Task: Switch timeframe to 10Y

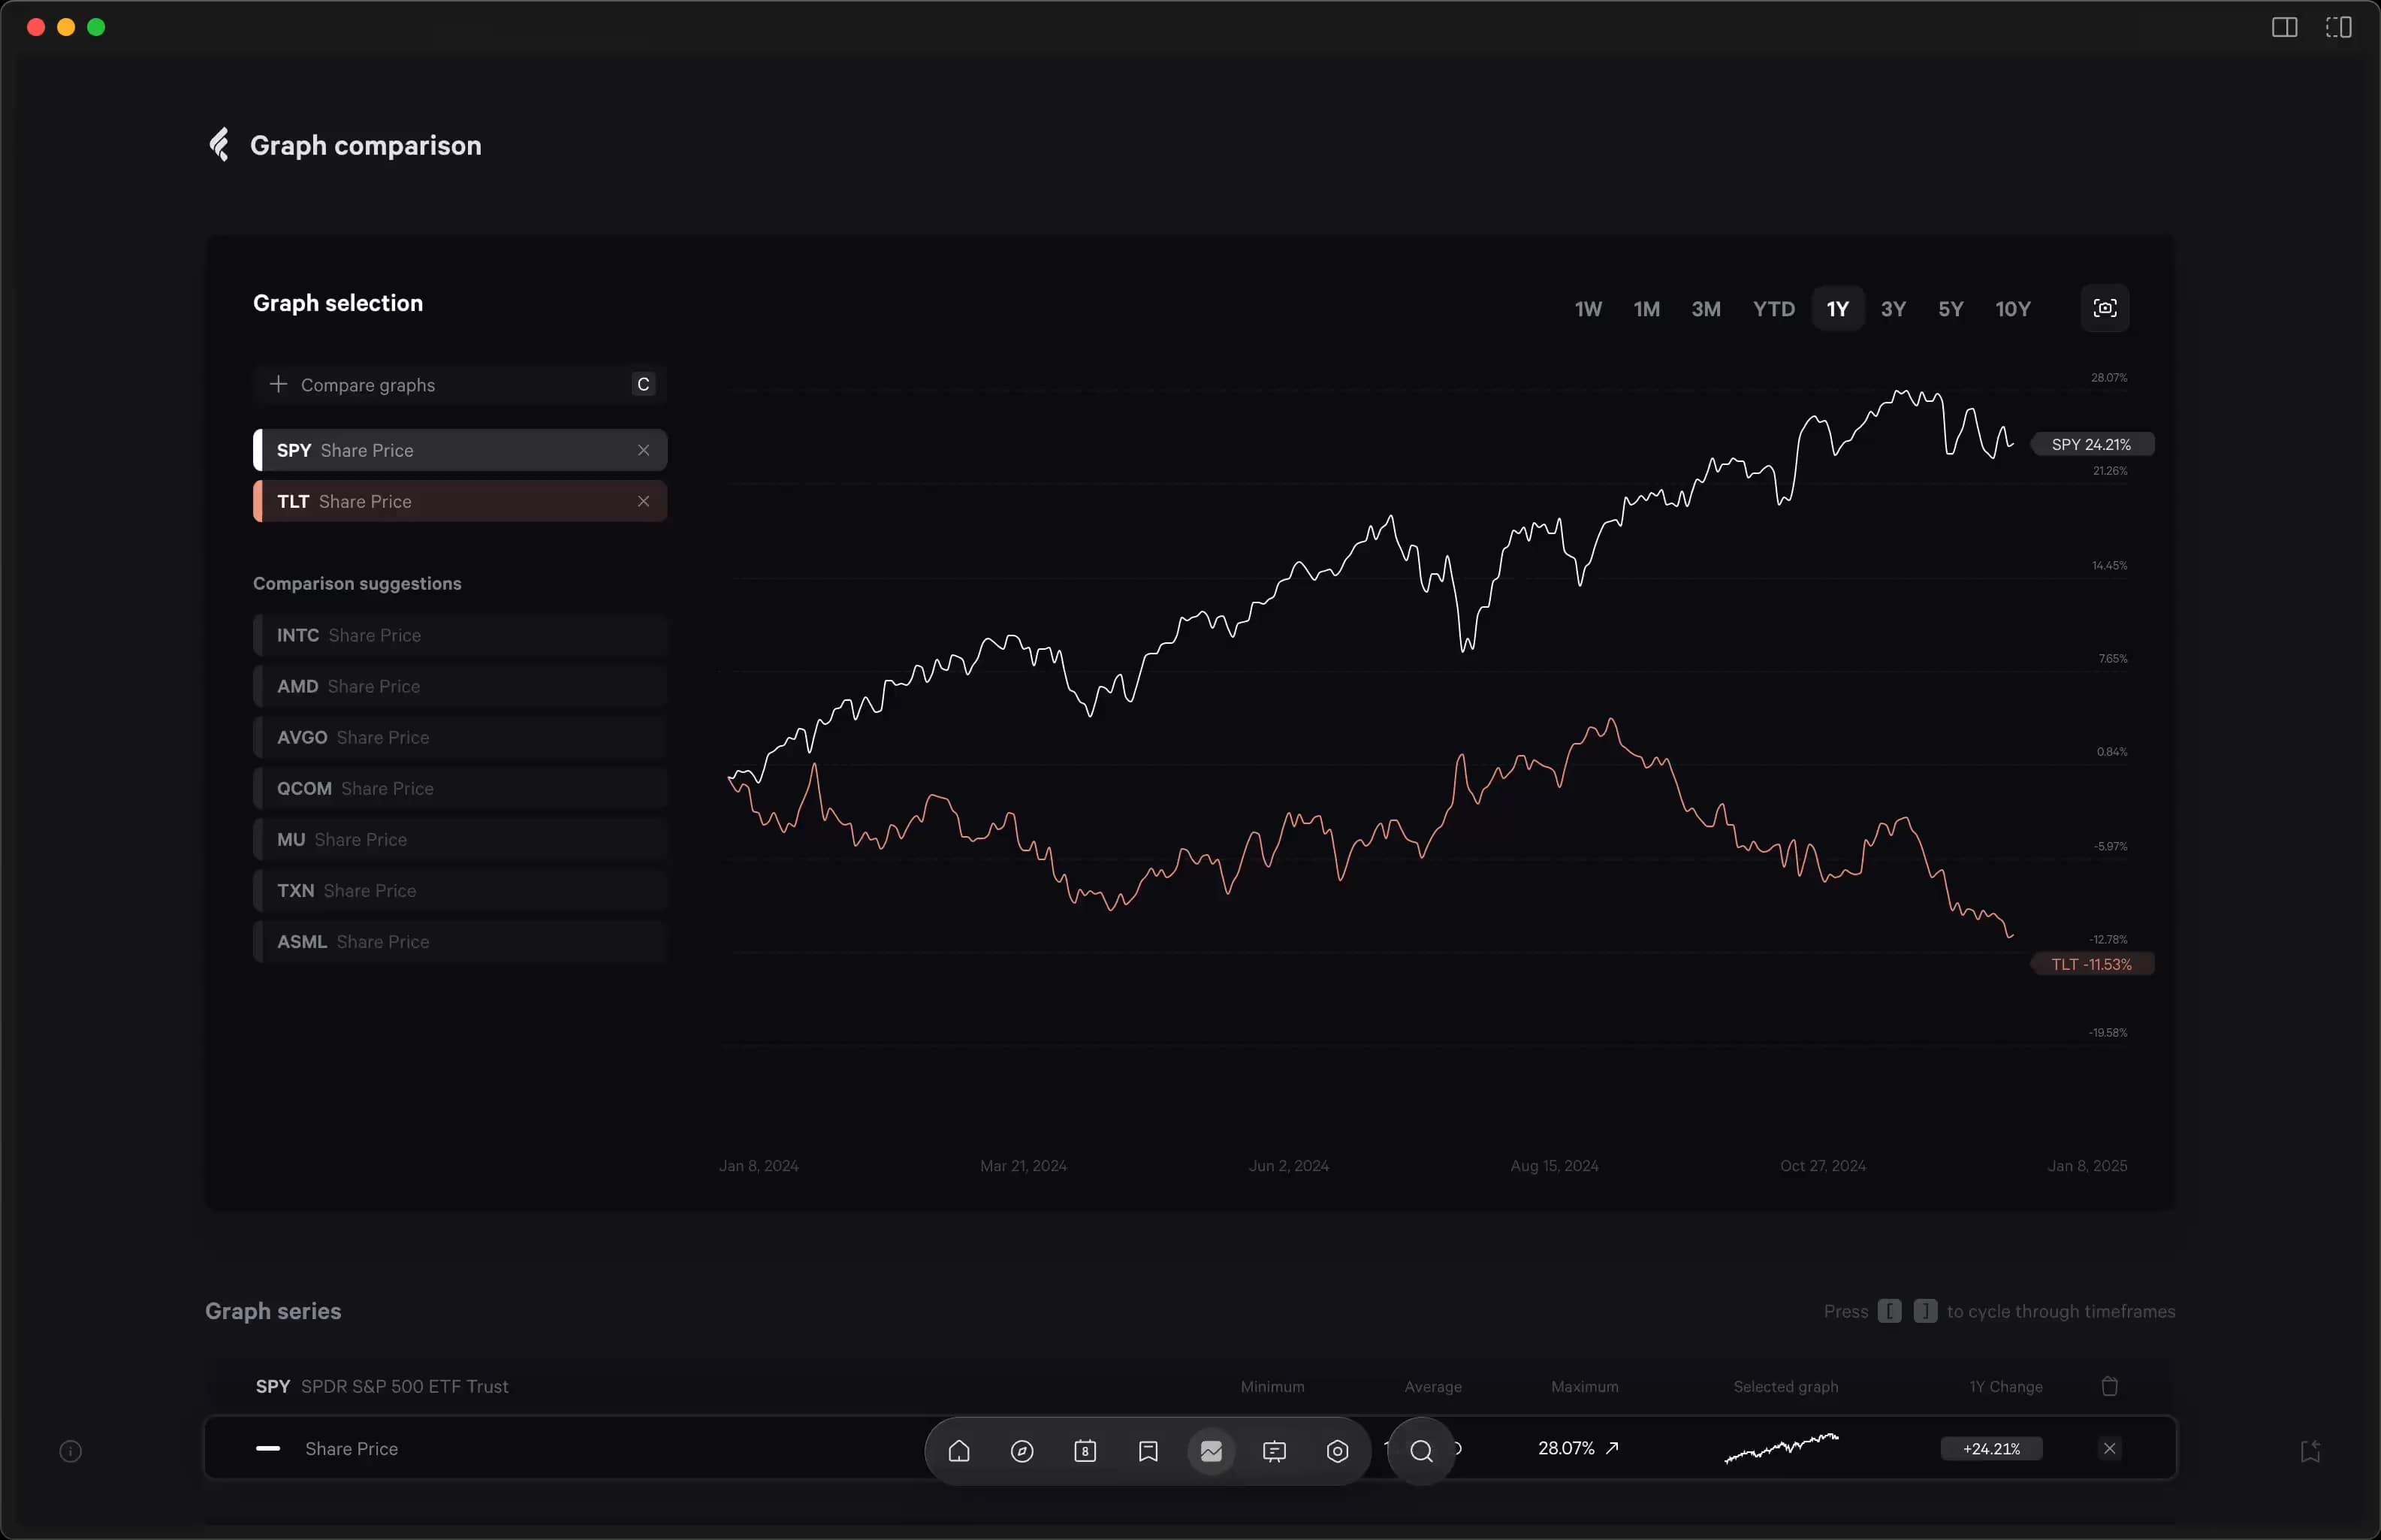Action: click(2012, 308)
